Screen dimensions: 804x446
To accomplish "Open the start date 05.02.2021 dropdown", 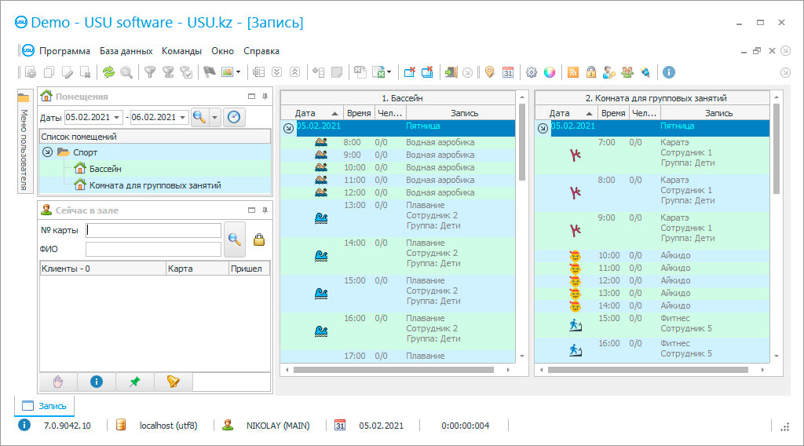I will pos(117,118).
